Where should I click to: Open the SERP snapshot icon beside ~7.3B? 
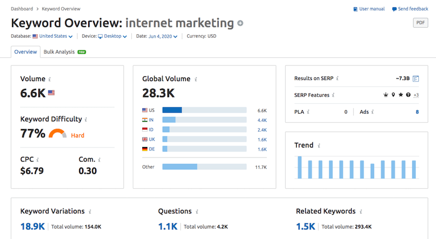point(416,78)
